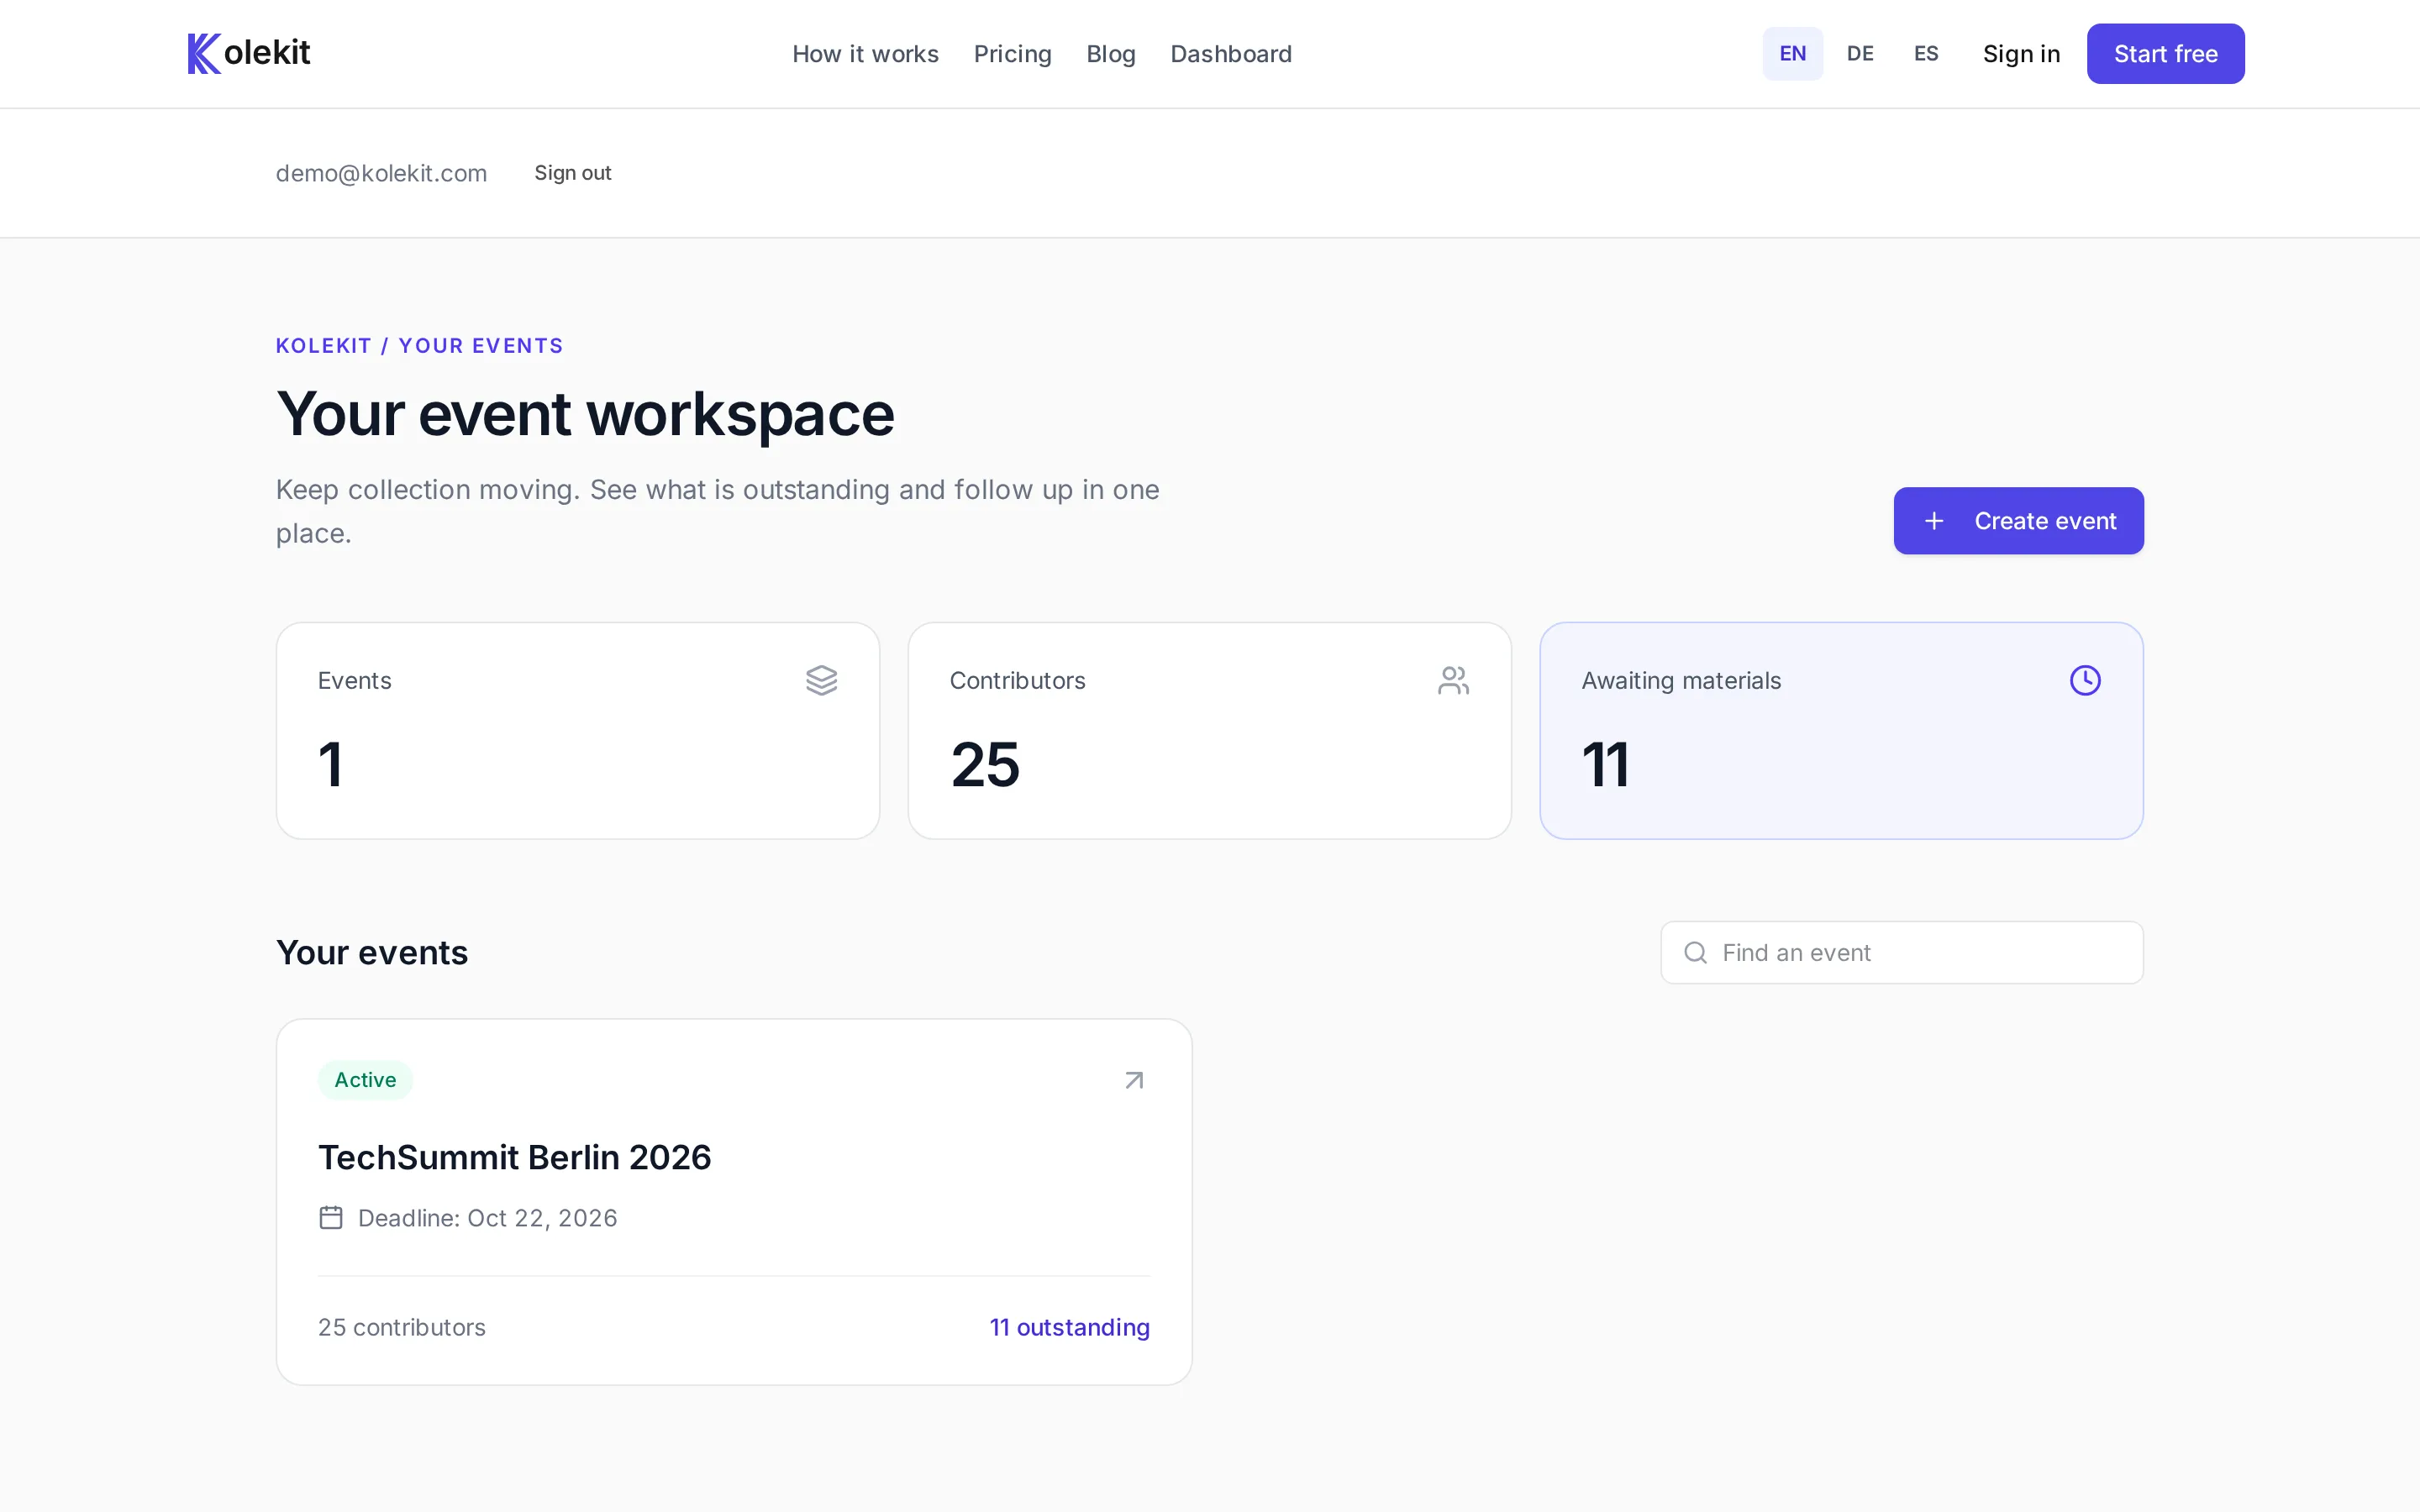
Task: Click the Events stack icon
Action: [821, 680]
